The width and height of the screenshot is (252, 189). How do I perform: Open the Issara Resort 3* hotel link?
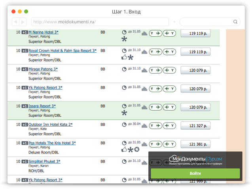(42, 106)
